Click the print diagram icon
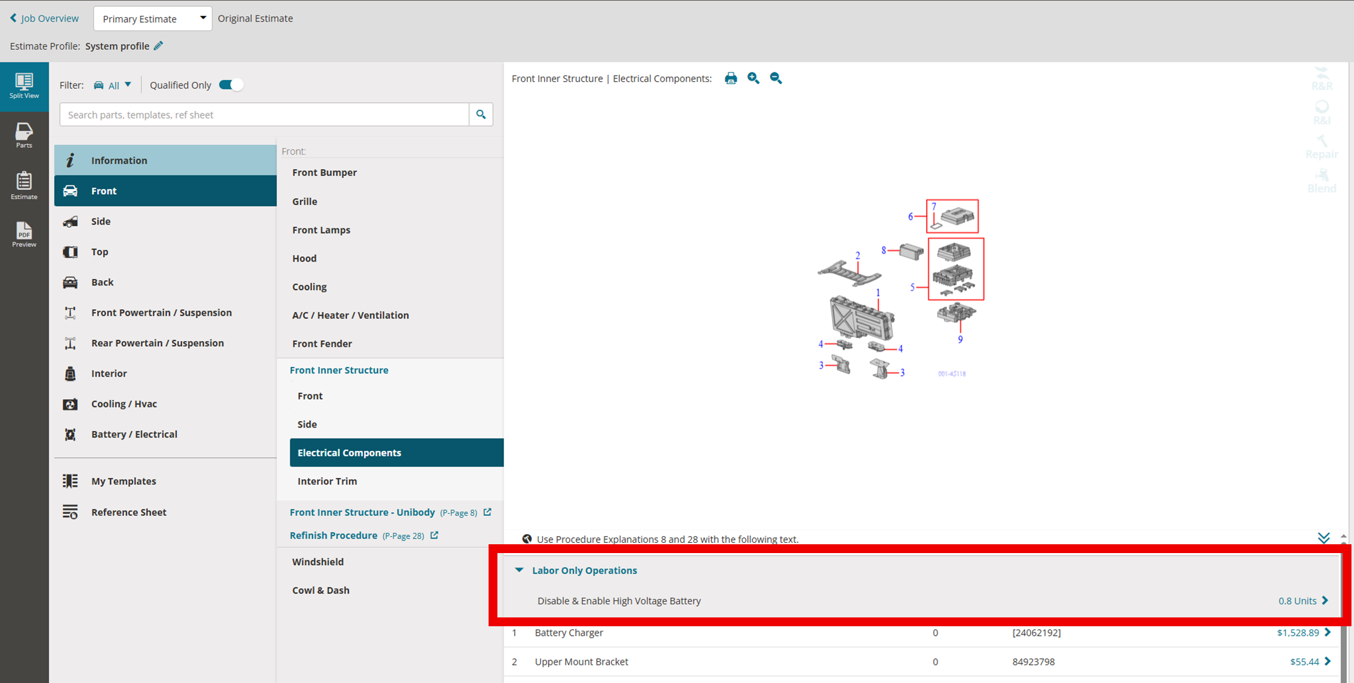The image size is (1354, 683). tap(730, 78)
